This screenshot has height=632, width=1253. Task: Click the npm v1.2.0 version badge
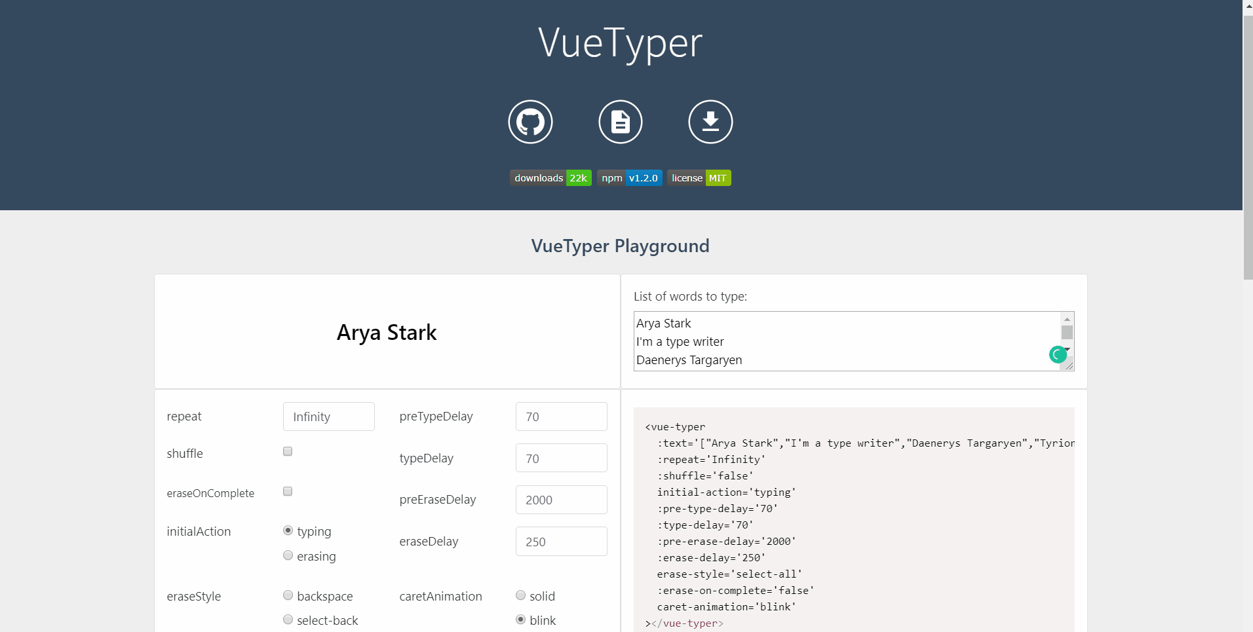629,177
